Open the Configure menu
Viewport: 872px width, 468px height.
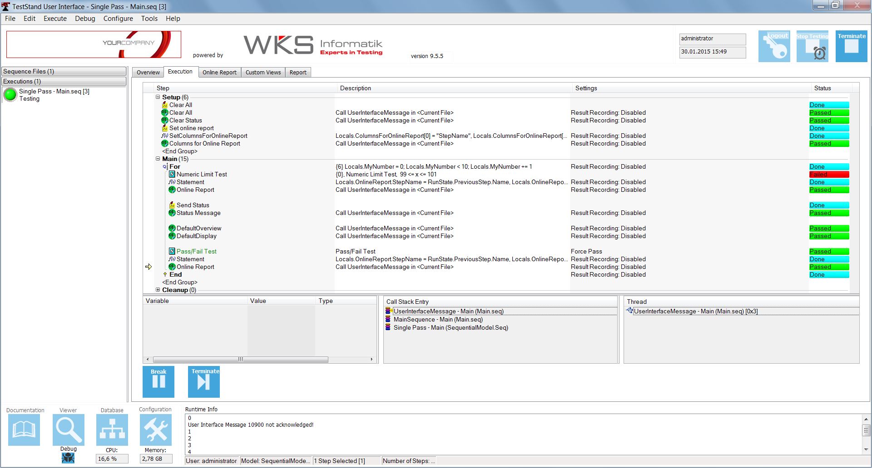coord(118,19)
